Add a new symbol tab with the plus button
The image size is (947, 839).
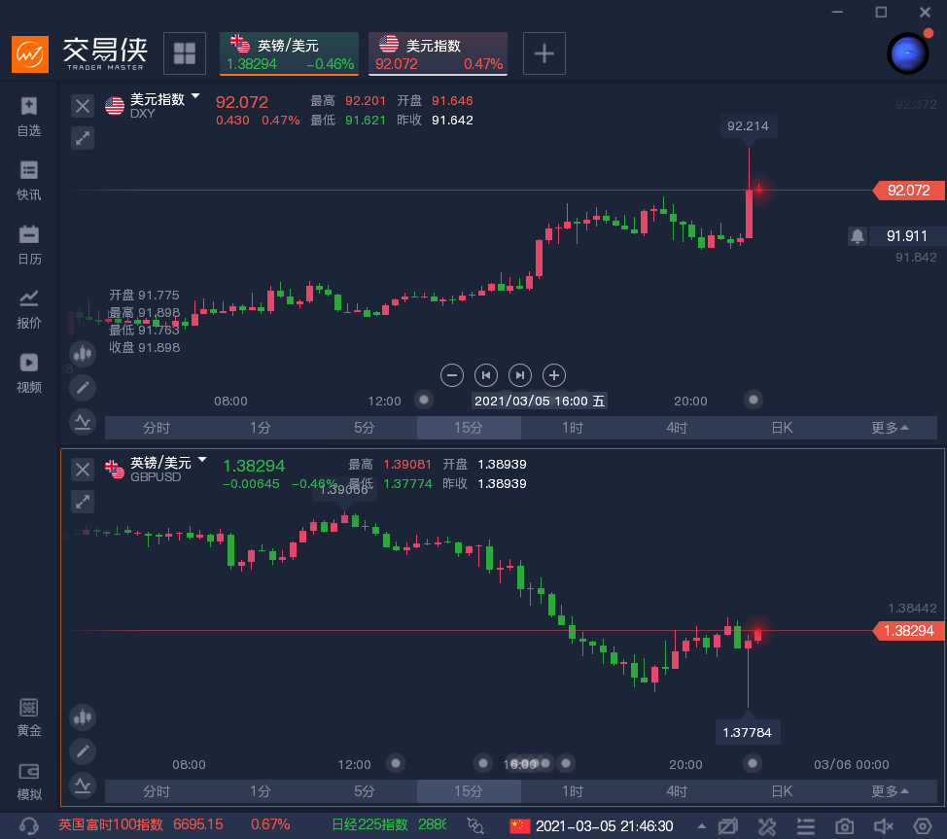(544, 53)
